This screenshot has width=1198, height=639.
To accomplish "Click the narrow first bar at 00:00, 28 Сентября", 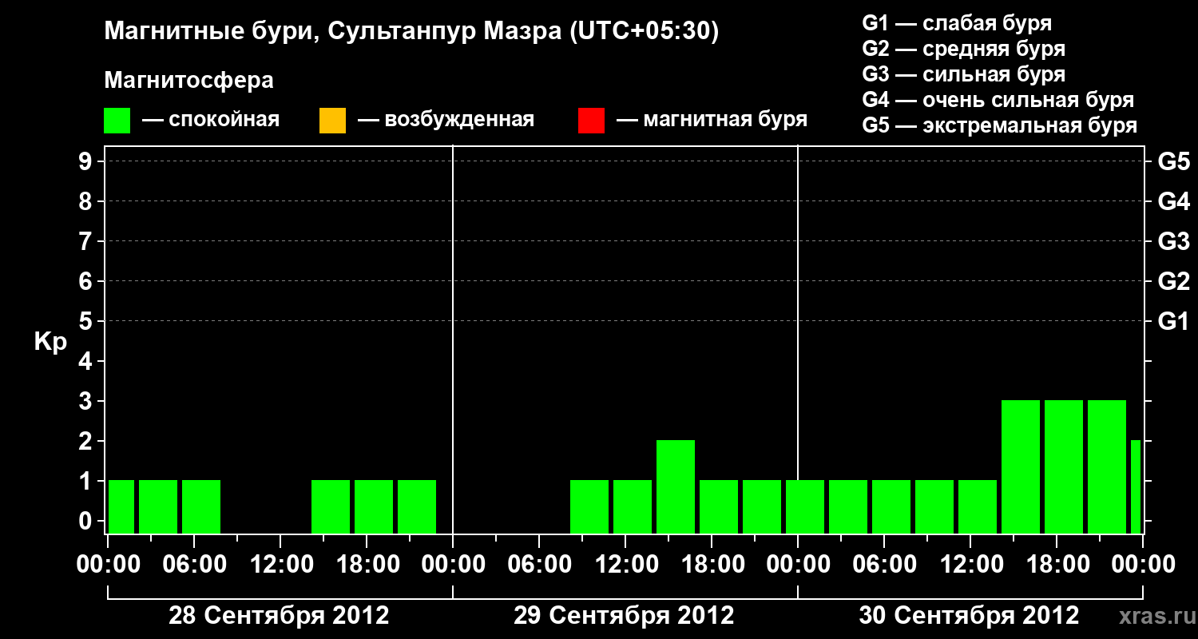I will coord(121,506).
